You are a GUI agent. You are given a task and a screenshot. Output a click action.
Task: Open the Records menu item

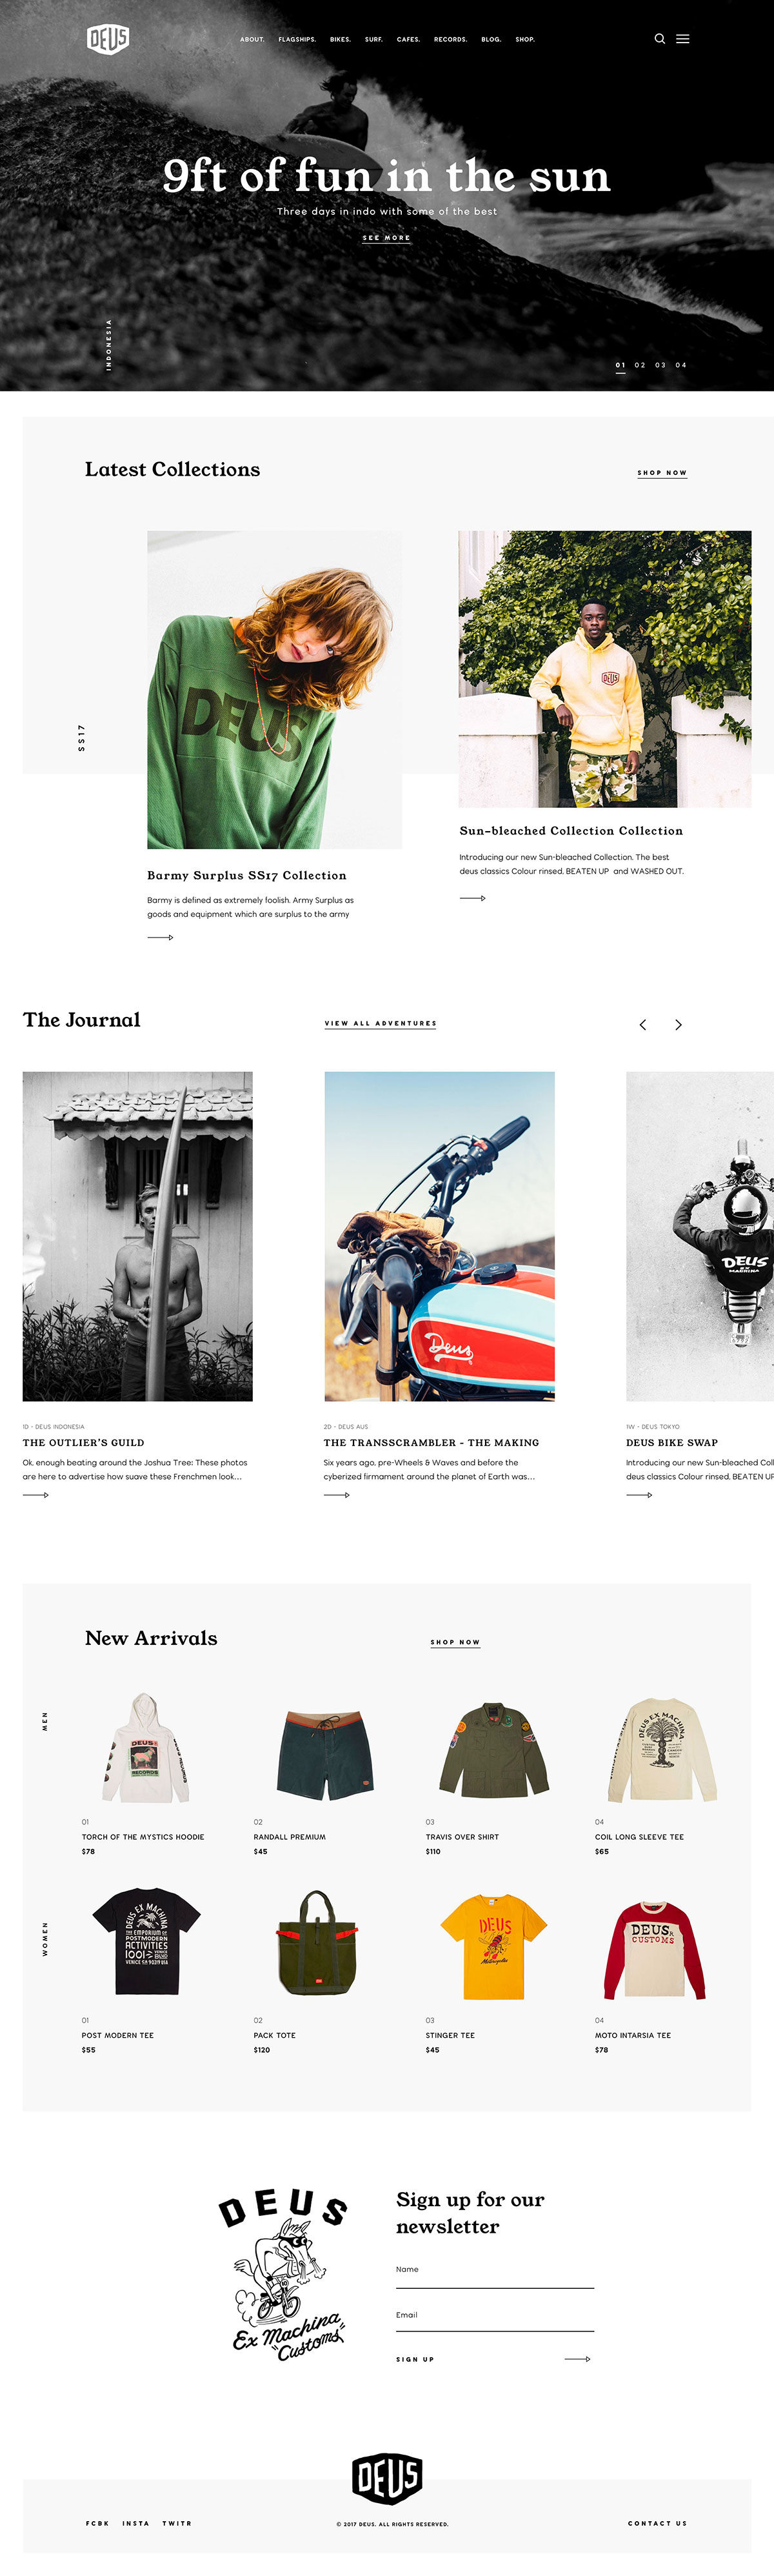(x=450, y=40)
